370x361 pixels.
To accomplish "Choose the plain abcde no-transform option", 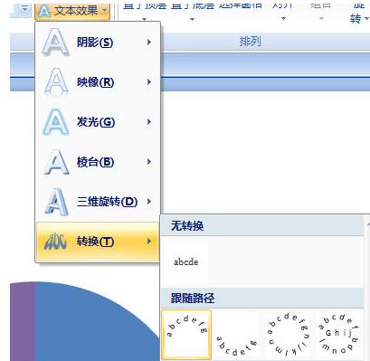I will (185, 261).
